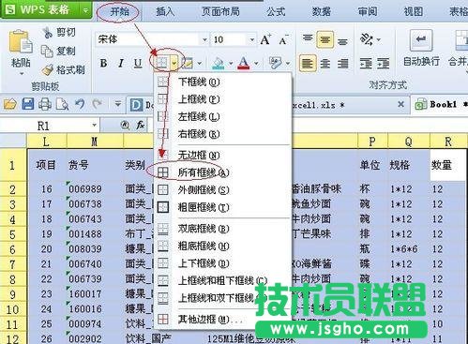Select column header Q

409,142
